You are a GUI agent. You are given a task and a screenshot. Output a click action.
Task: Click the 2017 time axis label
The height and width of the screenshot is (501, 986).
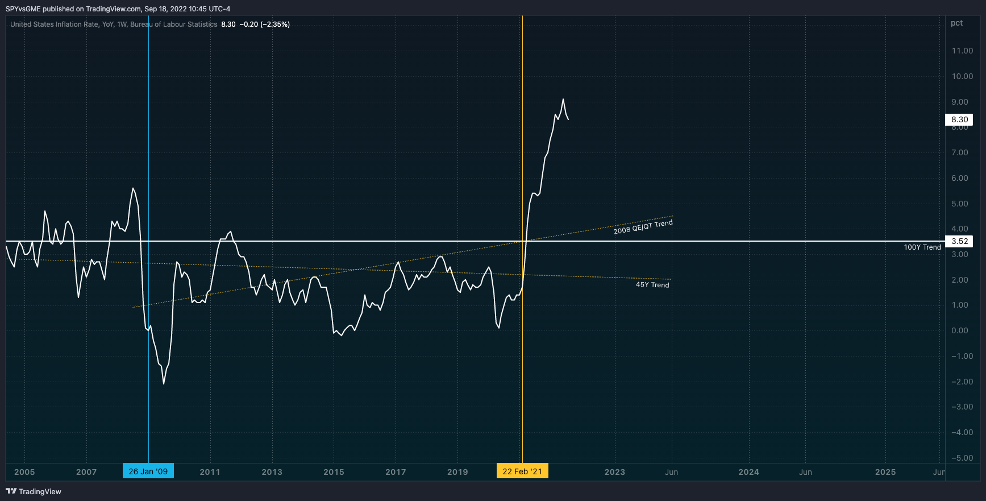click(396, 472)
